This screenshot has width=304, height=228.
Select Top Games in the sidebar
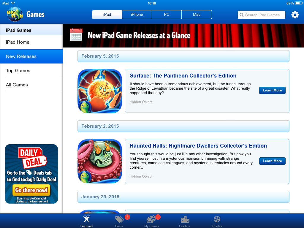(31, 71)
